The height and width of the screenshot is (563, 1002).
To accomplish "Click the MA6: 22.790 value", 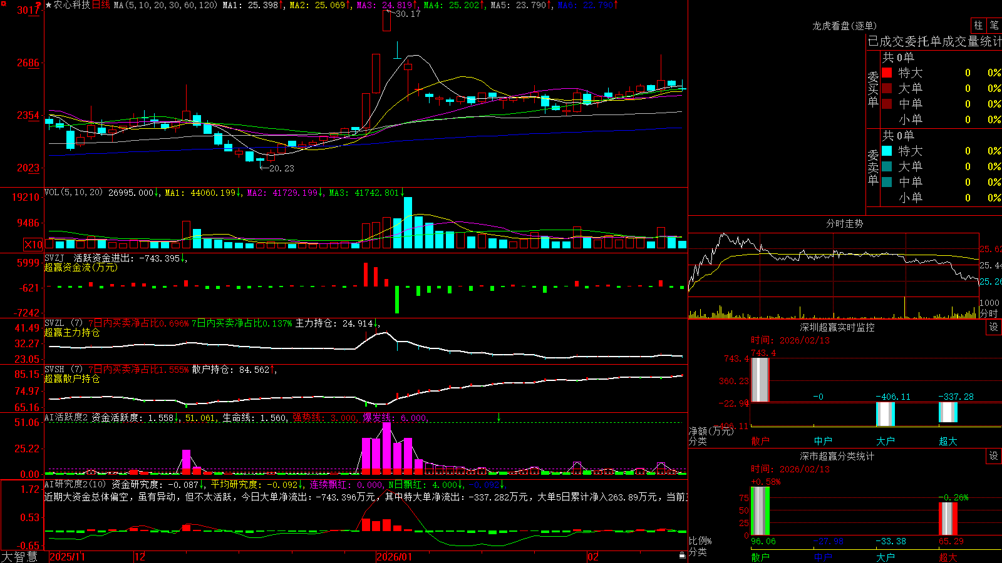I will click(587, 5).
